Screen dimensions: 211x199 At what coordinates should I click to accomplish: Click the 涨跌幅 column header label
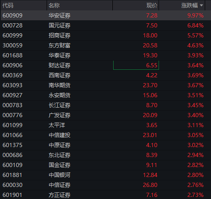[189, 5]
